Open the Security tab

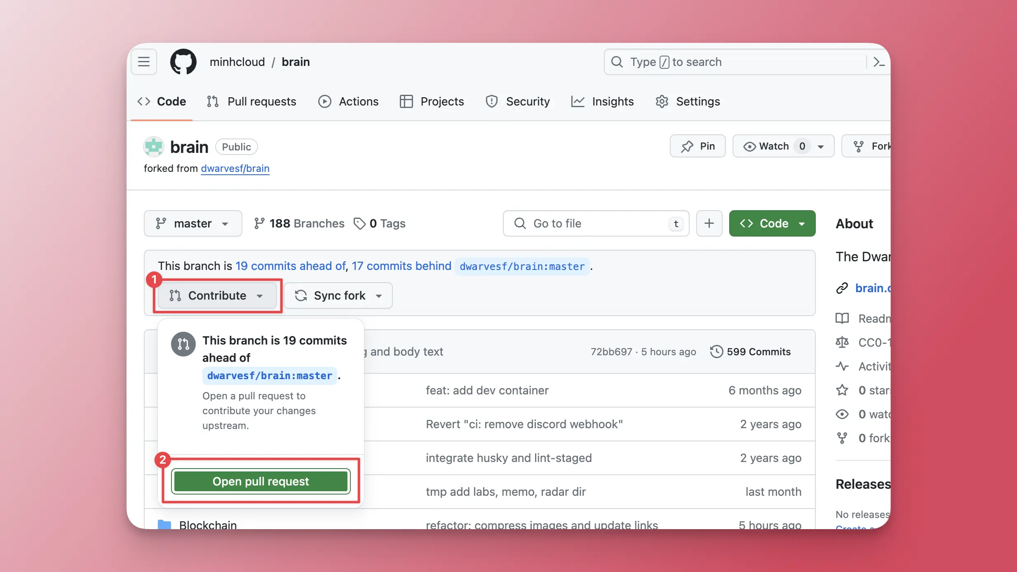point(518,101)
